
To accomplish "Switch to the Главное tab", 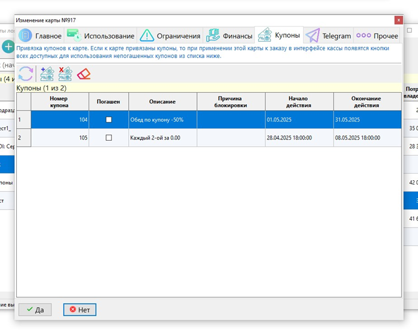I will click(41, 36).
